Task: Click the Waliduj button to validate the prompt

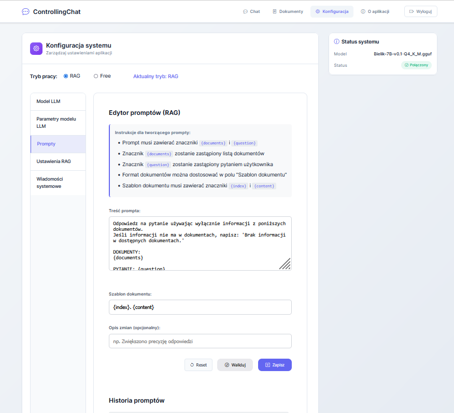Action: click(x=235, y=365)
